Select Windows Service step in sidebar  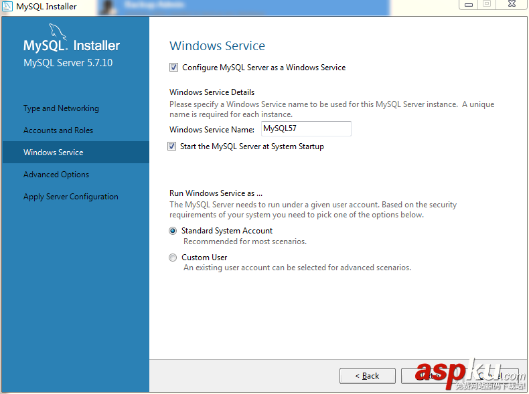click(76, 153)
